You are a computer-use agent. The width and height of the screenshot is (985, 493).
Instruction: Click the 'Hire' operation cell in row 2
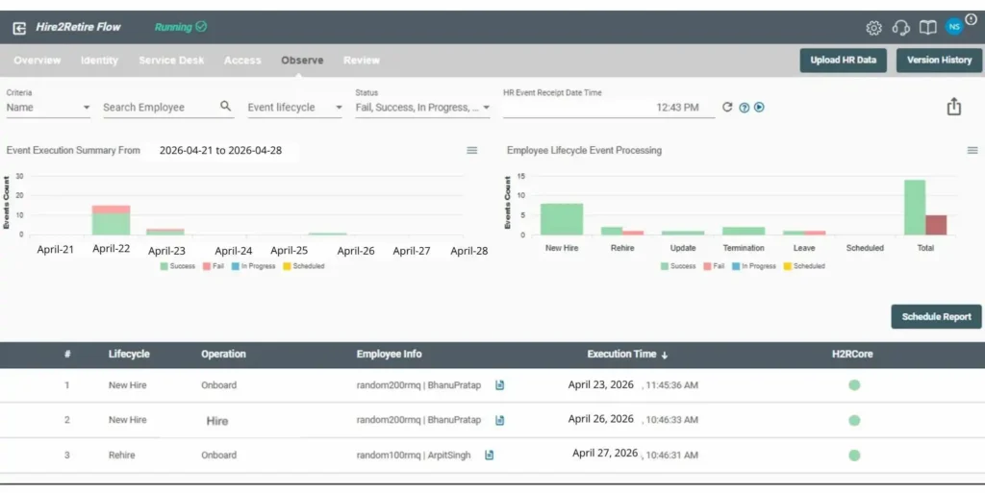click(217, 421)
